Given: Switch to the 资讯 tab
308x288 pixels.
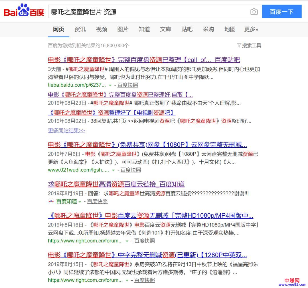Looking at the screenshot, I should pyautogui.click(x=80, y=29).
